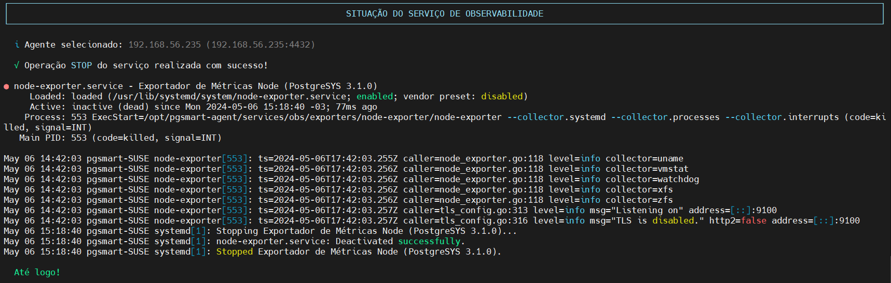Viewport: 891px width, 283px height.
Task: Click the red 'false' value after http2=
Action: 753,221
